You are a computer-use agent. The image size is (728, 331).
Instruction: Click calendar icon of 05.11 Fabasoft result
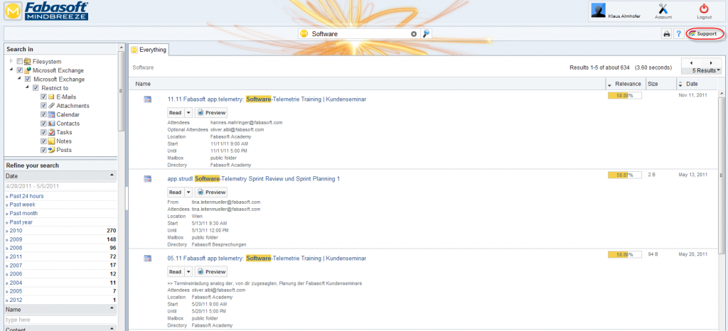tap(148, 259)
